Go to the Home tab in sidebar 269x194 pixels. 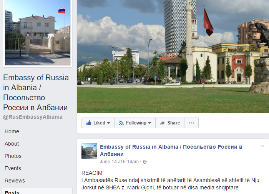tap(12, 131)
